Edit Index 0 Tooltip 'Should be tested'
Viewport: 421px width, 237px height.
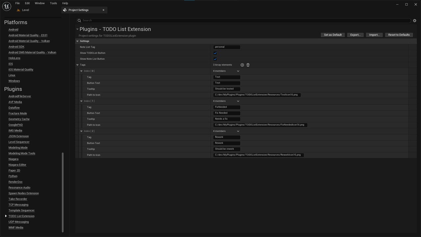coord(227,89)
